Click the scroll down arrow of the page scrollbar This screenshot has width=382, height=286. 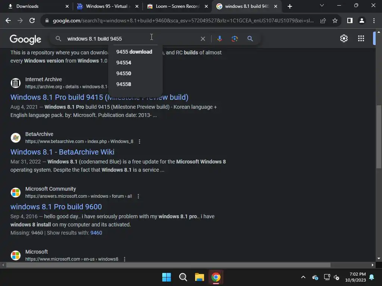(x=379, y=258)
